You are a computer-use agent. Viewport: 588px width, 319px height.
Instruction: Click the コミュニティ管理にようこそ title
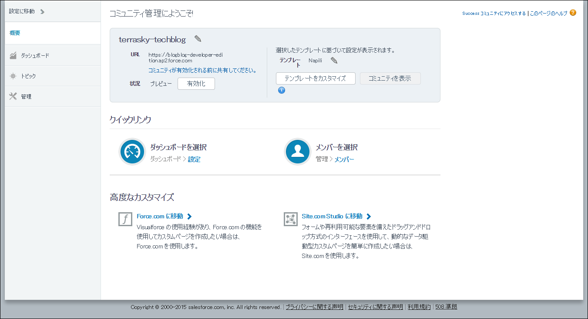coord(151,14)
